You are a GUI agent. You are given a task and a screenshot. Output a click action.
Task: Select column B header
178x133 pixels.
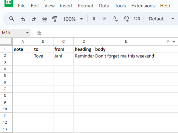(43, 41)
